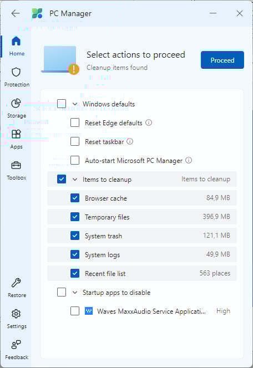Switch to the Storage tab label
Viewport: 253px width, 368px height.
tap(17, 115)
